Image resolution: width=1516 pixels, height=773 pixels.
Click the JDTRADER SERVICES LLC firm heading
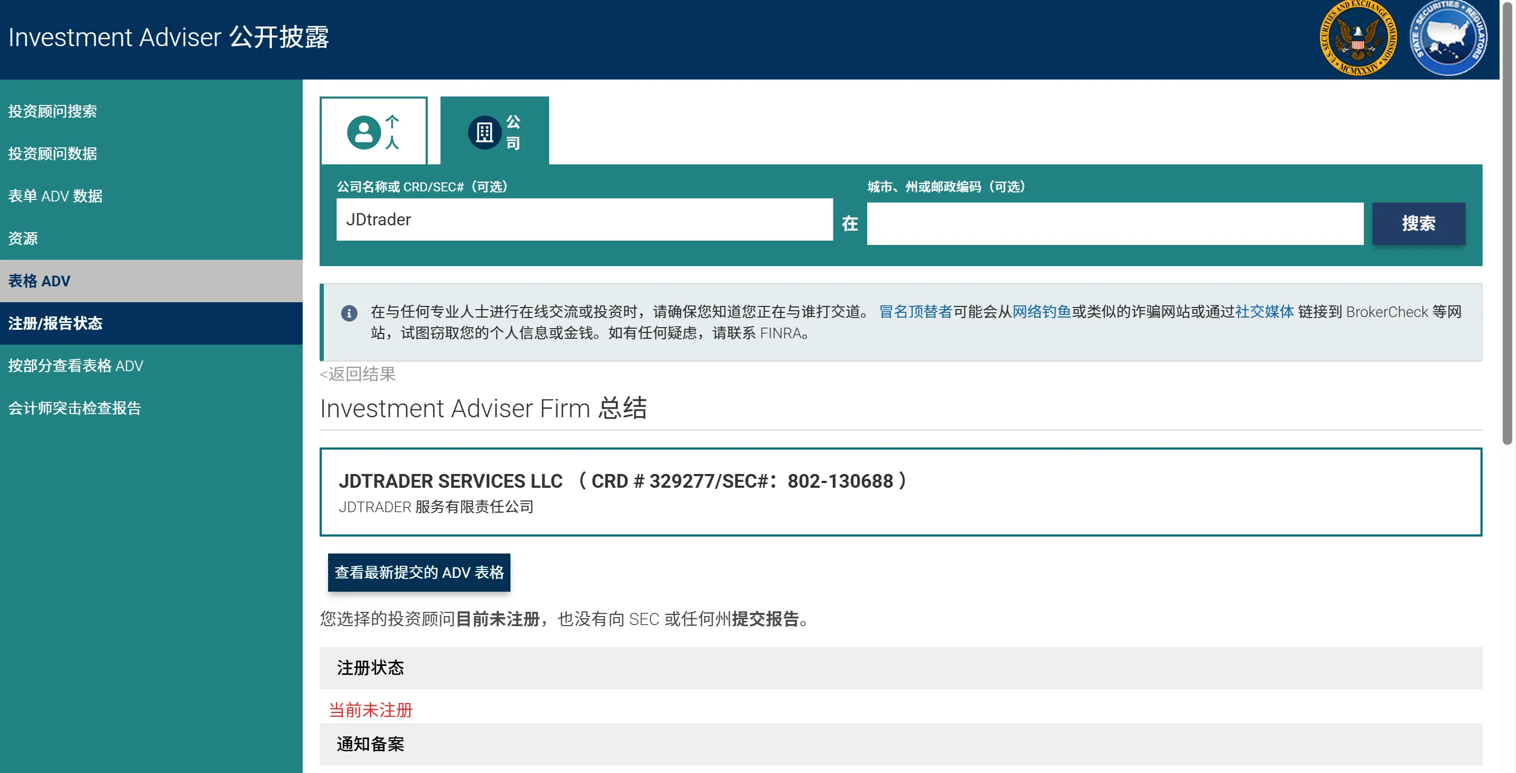tap(623, 481)
